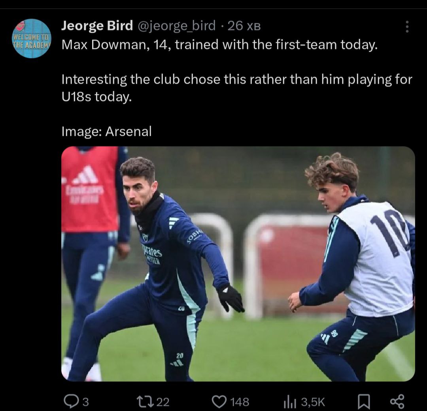Click the @jeorge_bird handle
The height and width of the screenshot is (411, 427).
[176, 26]
